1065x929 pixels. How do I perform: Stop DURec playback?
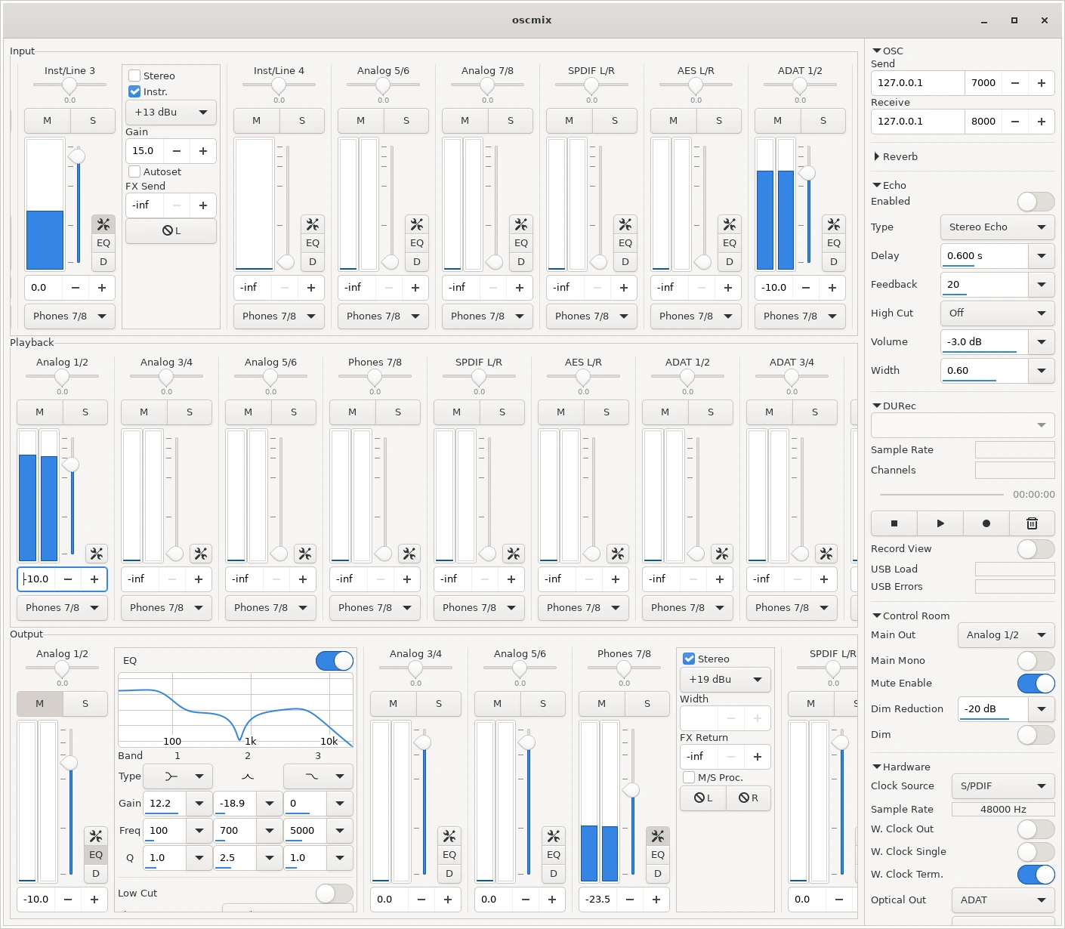pyautogui.click(x=894, y=523)
